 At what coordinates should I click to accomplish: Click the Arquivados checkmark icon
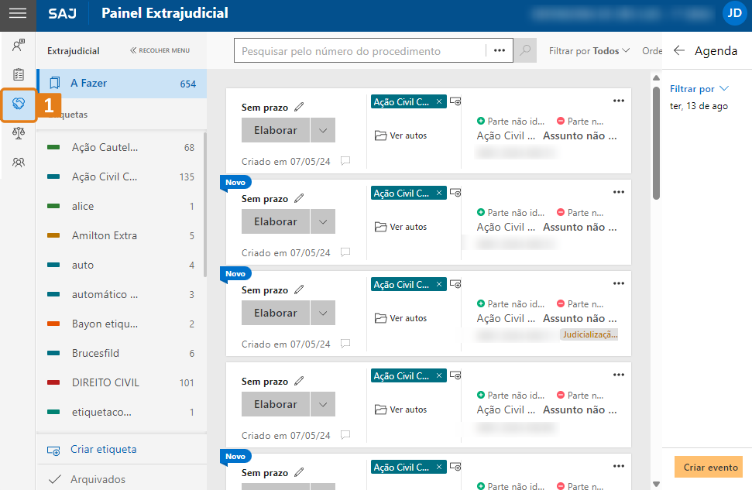click(55, 479)
